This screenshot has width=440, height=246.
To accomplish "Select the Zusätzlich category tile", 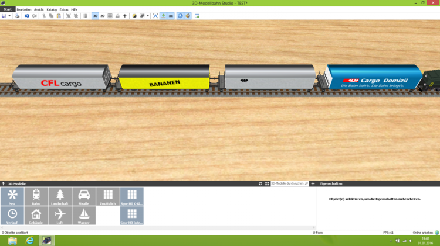I will pos(108,196).
